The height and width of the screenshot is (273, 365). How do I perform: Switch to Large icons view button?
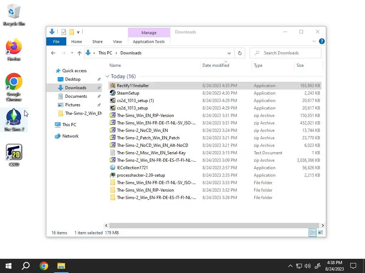click(320, 232)
